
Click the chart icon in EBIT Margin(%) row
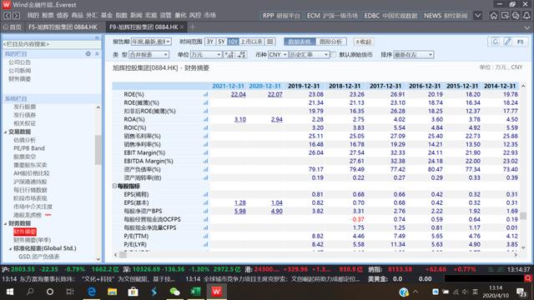click(205, 152)
